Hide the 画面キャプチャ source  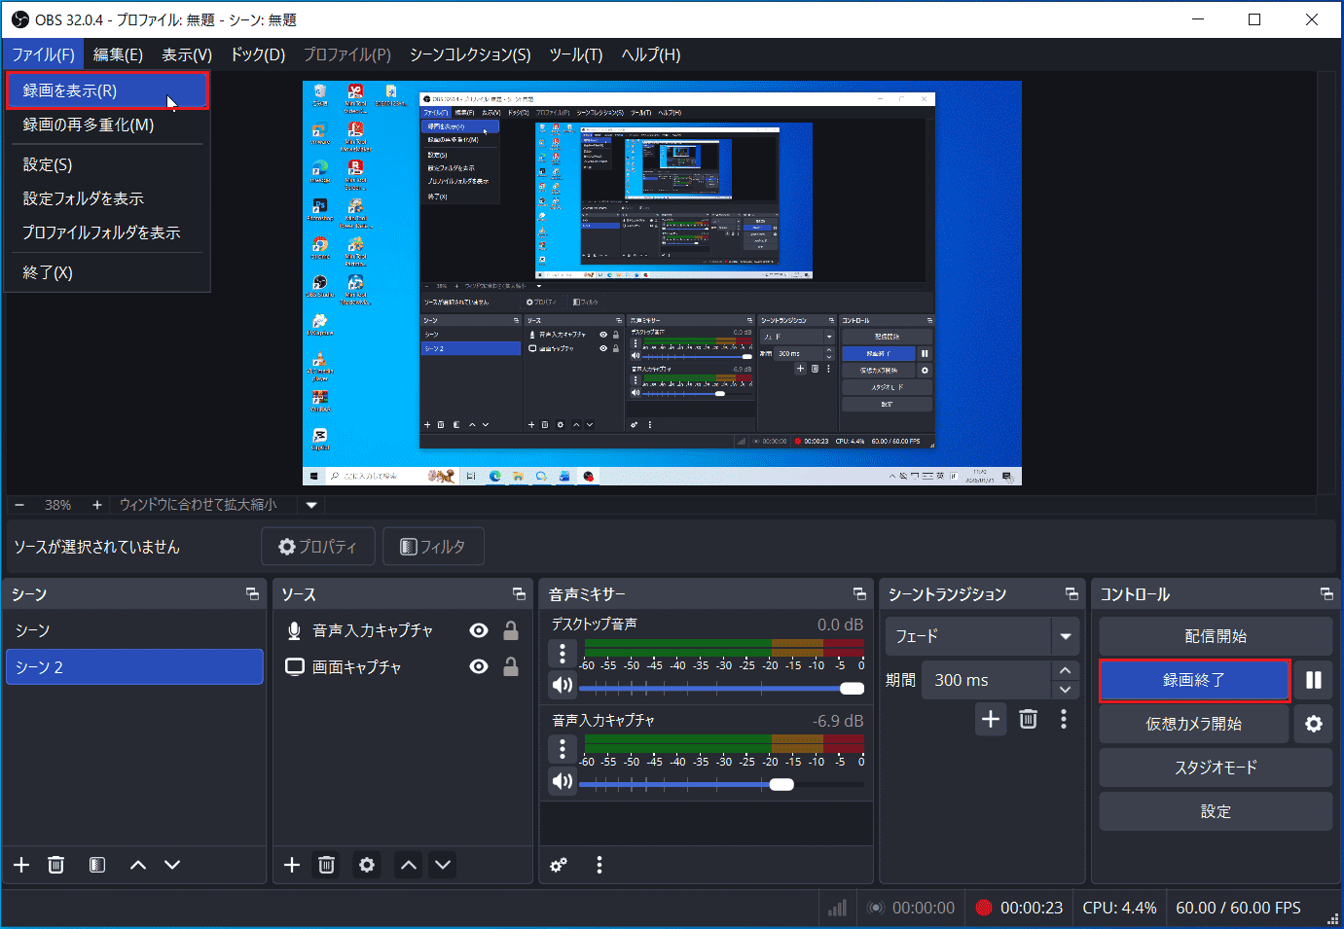(478, 666)
